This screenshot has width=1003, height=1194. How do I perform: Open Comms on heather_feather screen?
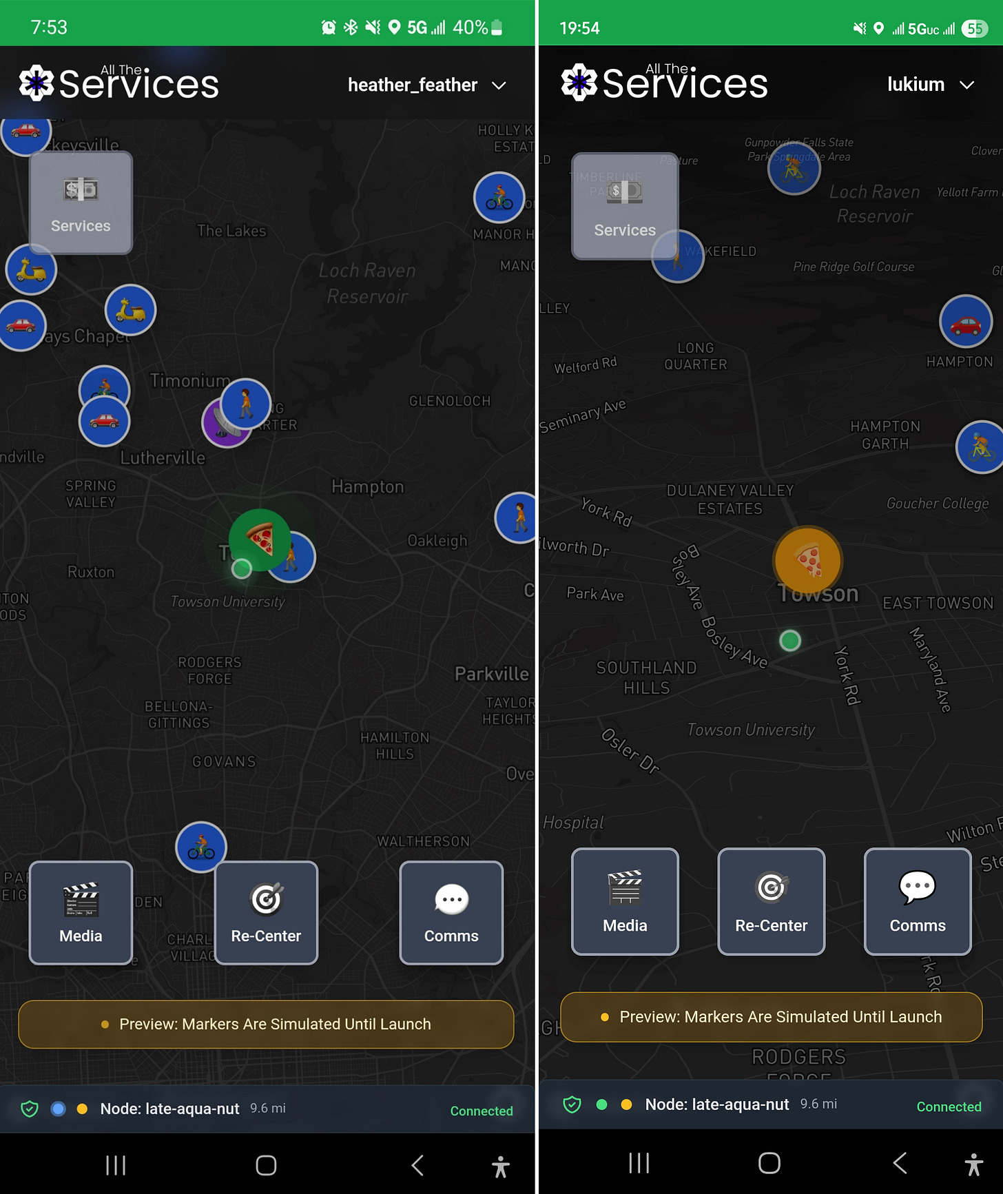451,912
